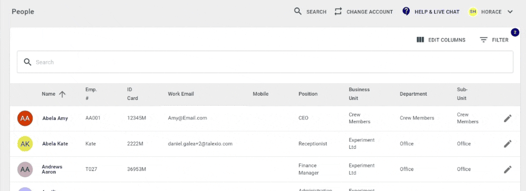Open the Andrews Aaron name cell
Screen dimensions: 526x191
click(52, 169)
